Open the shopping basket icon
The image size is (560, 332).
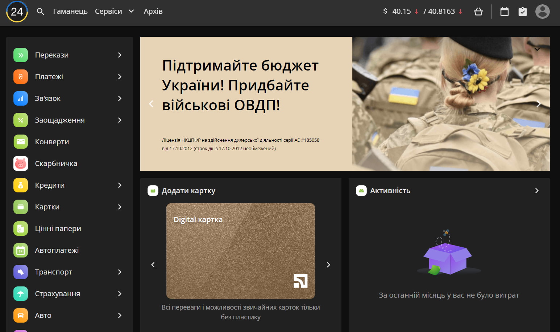click(478, 12)
